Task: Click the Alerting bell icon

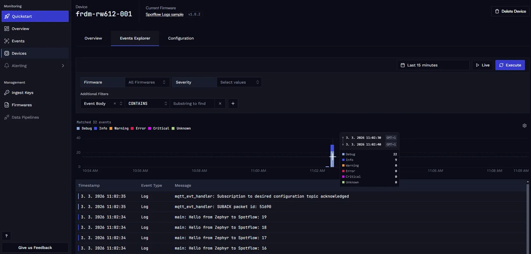Action: (7, 66)
